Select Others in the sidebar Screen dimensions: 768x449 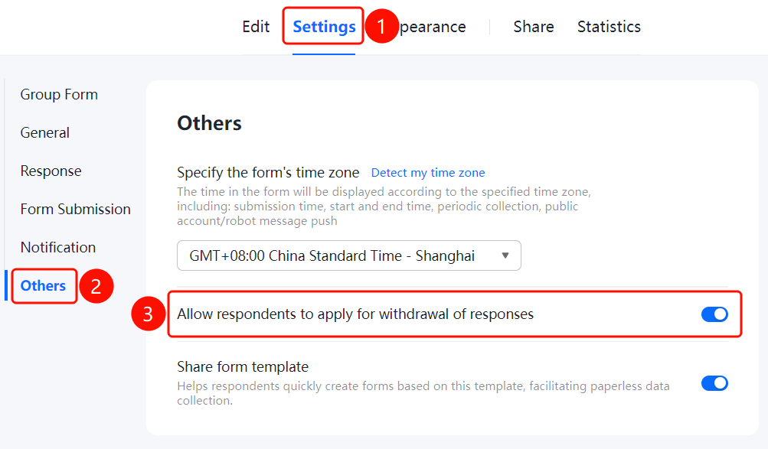coord(43,285)
